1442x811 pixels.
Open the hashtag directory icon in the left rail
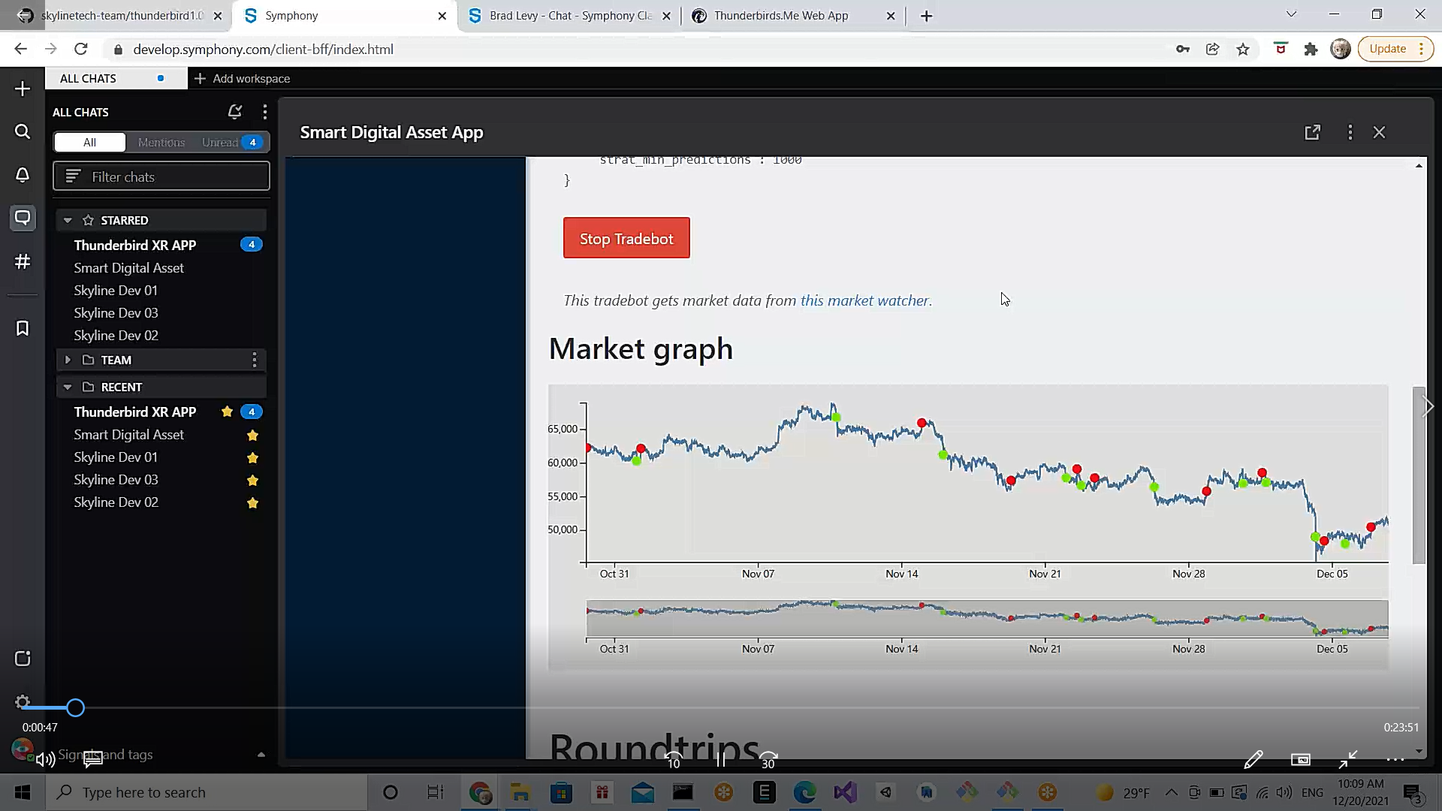click(x=22, y=261)
